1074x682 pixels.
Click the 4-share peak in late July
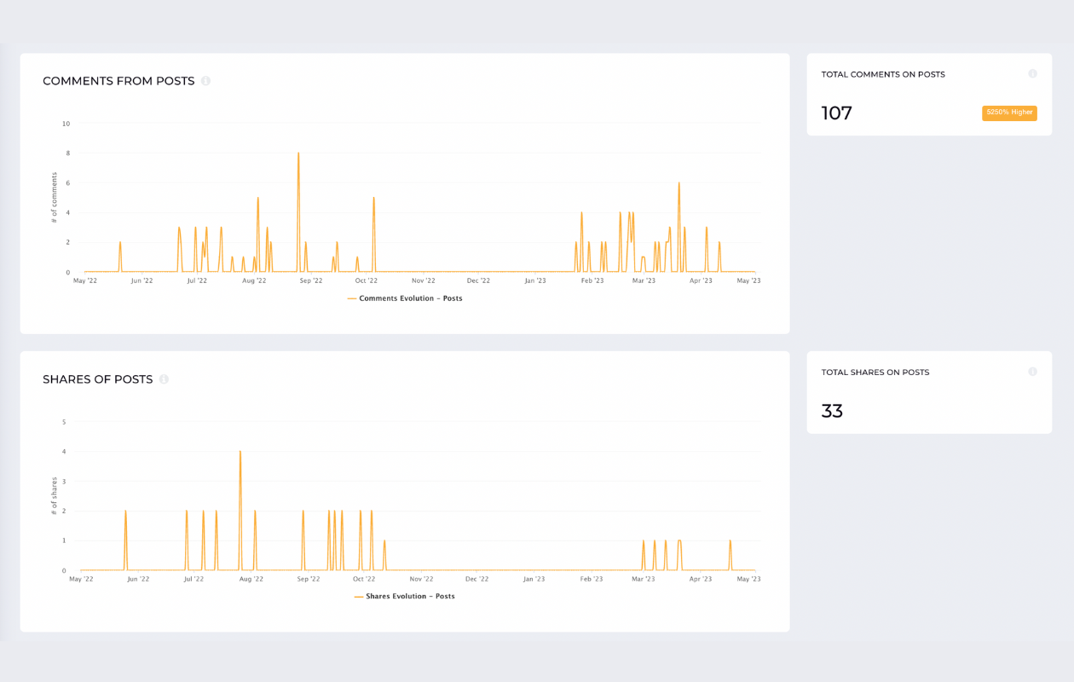[x=240, y=452]
